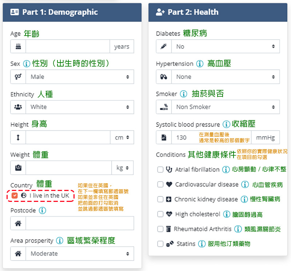This screenshot has width=291, height=271.
Task: Open the Smoker info tooltip icon
Action: (184, 94)
